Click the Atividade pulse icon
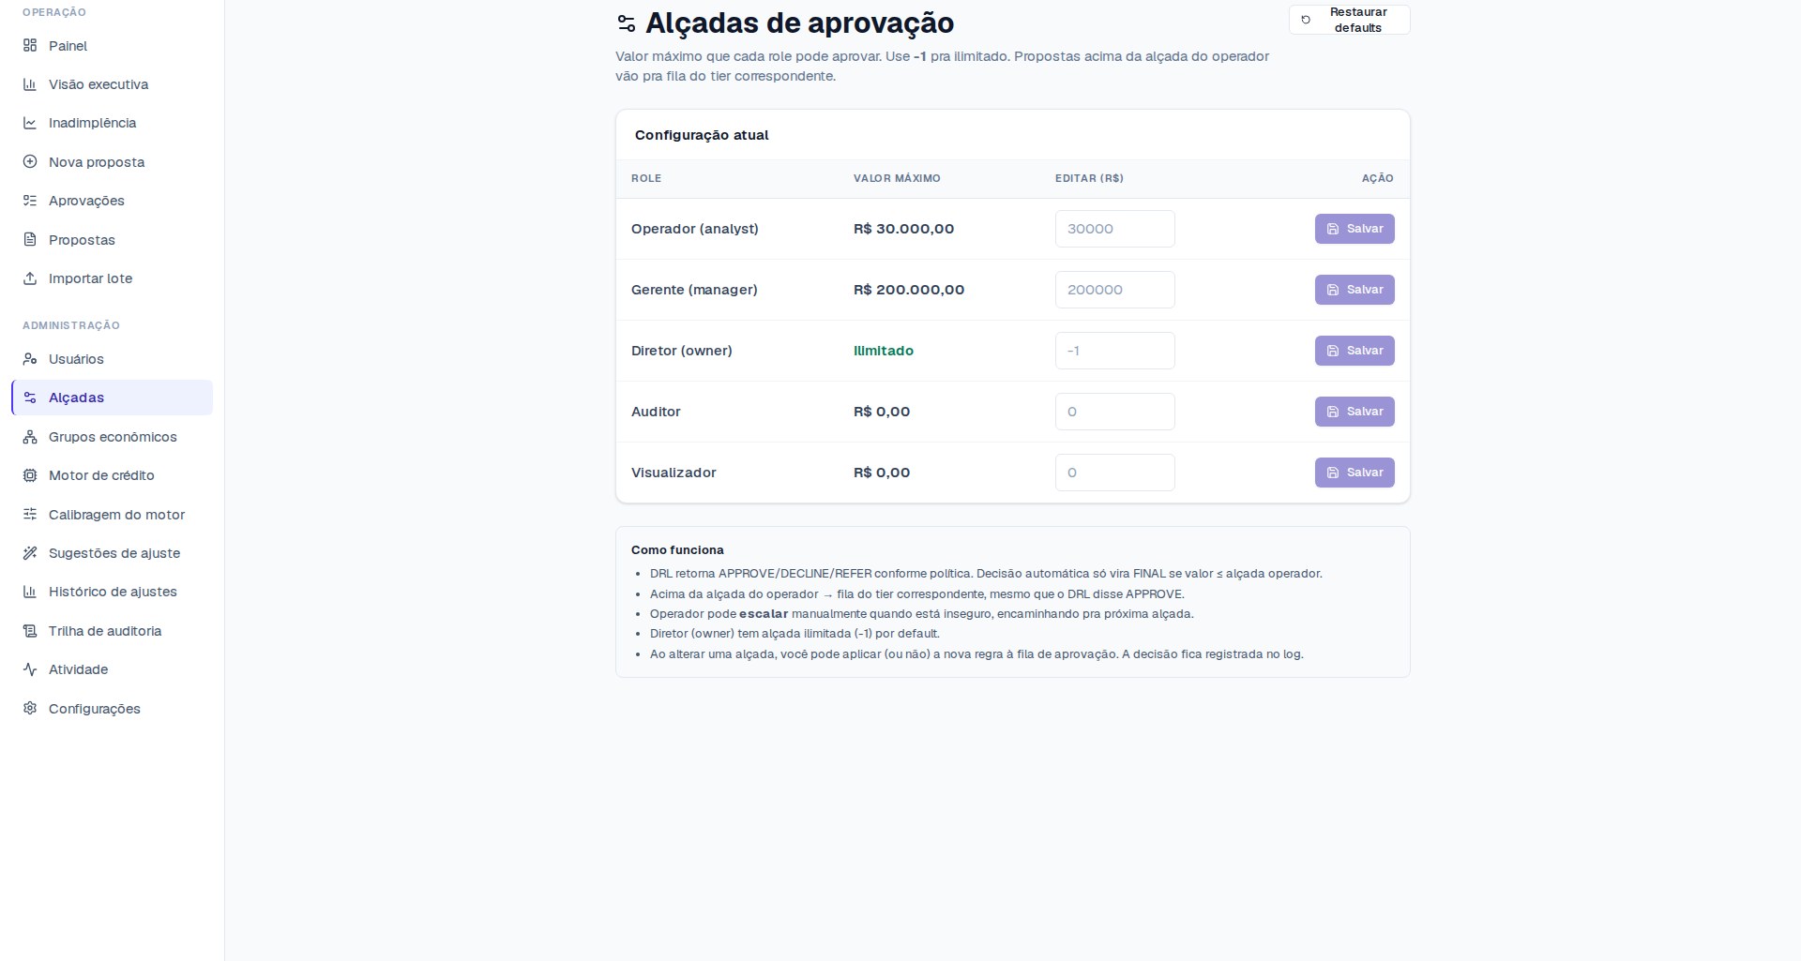Viewport: 1801px width, 961px height. click(30, 669)
